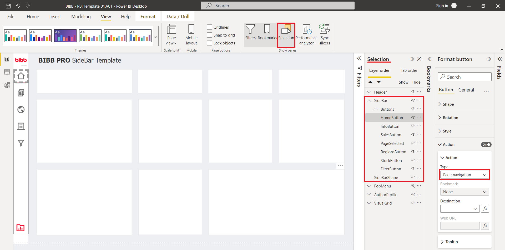The height and width of the screenshot is (250, 505).
Task: Open the Bookmark dropdown showing None
Action: [x=464, y=192]
